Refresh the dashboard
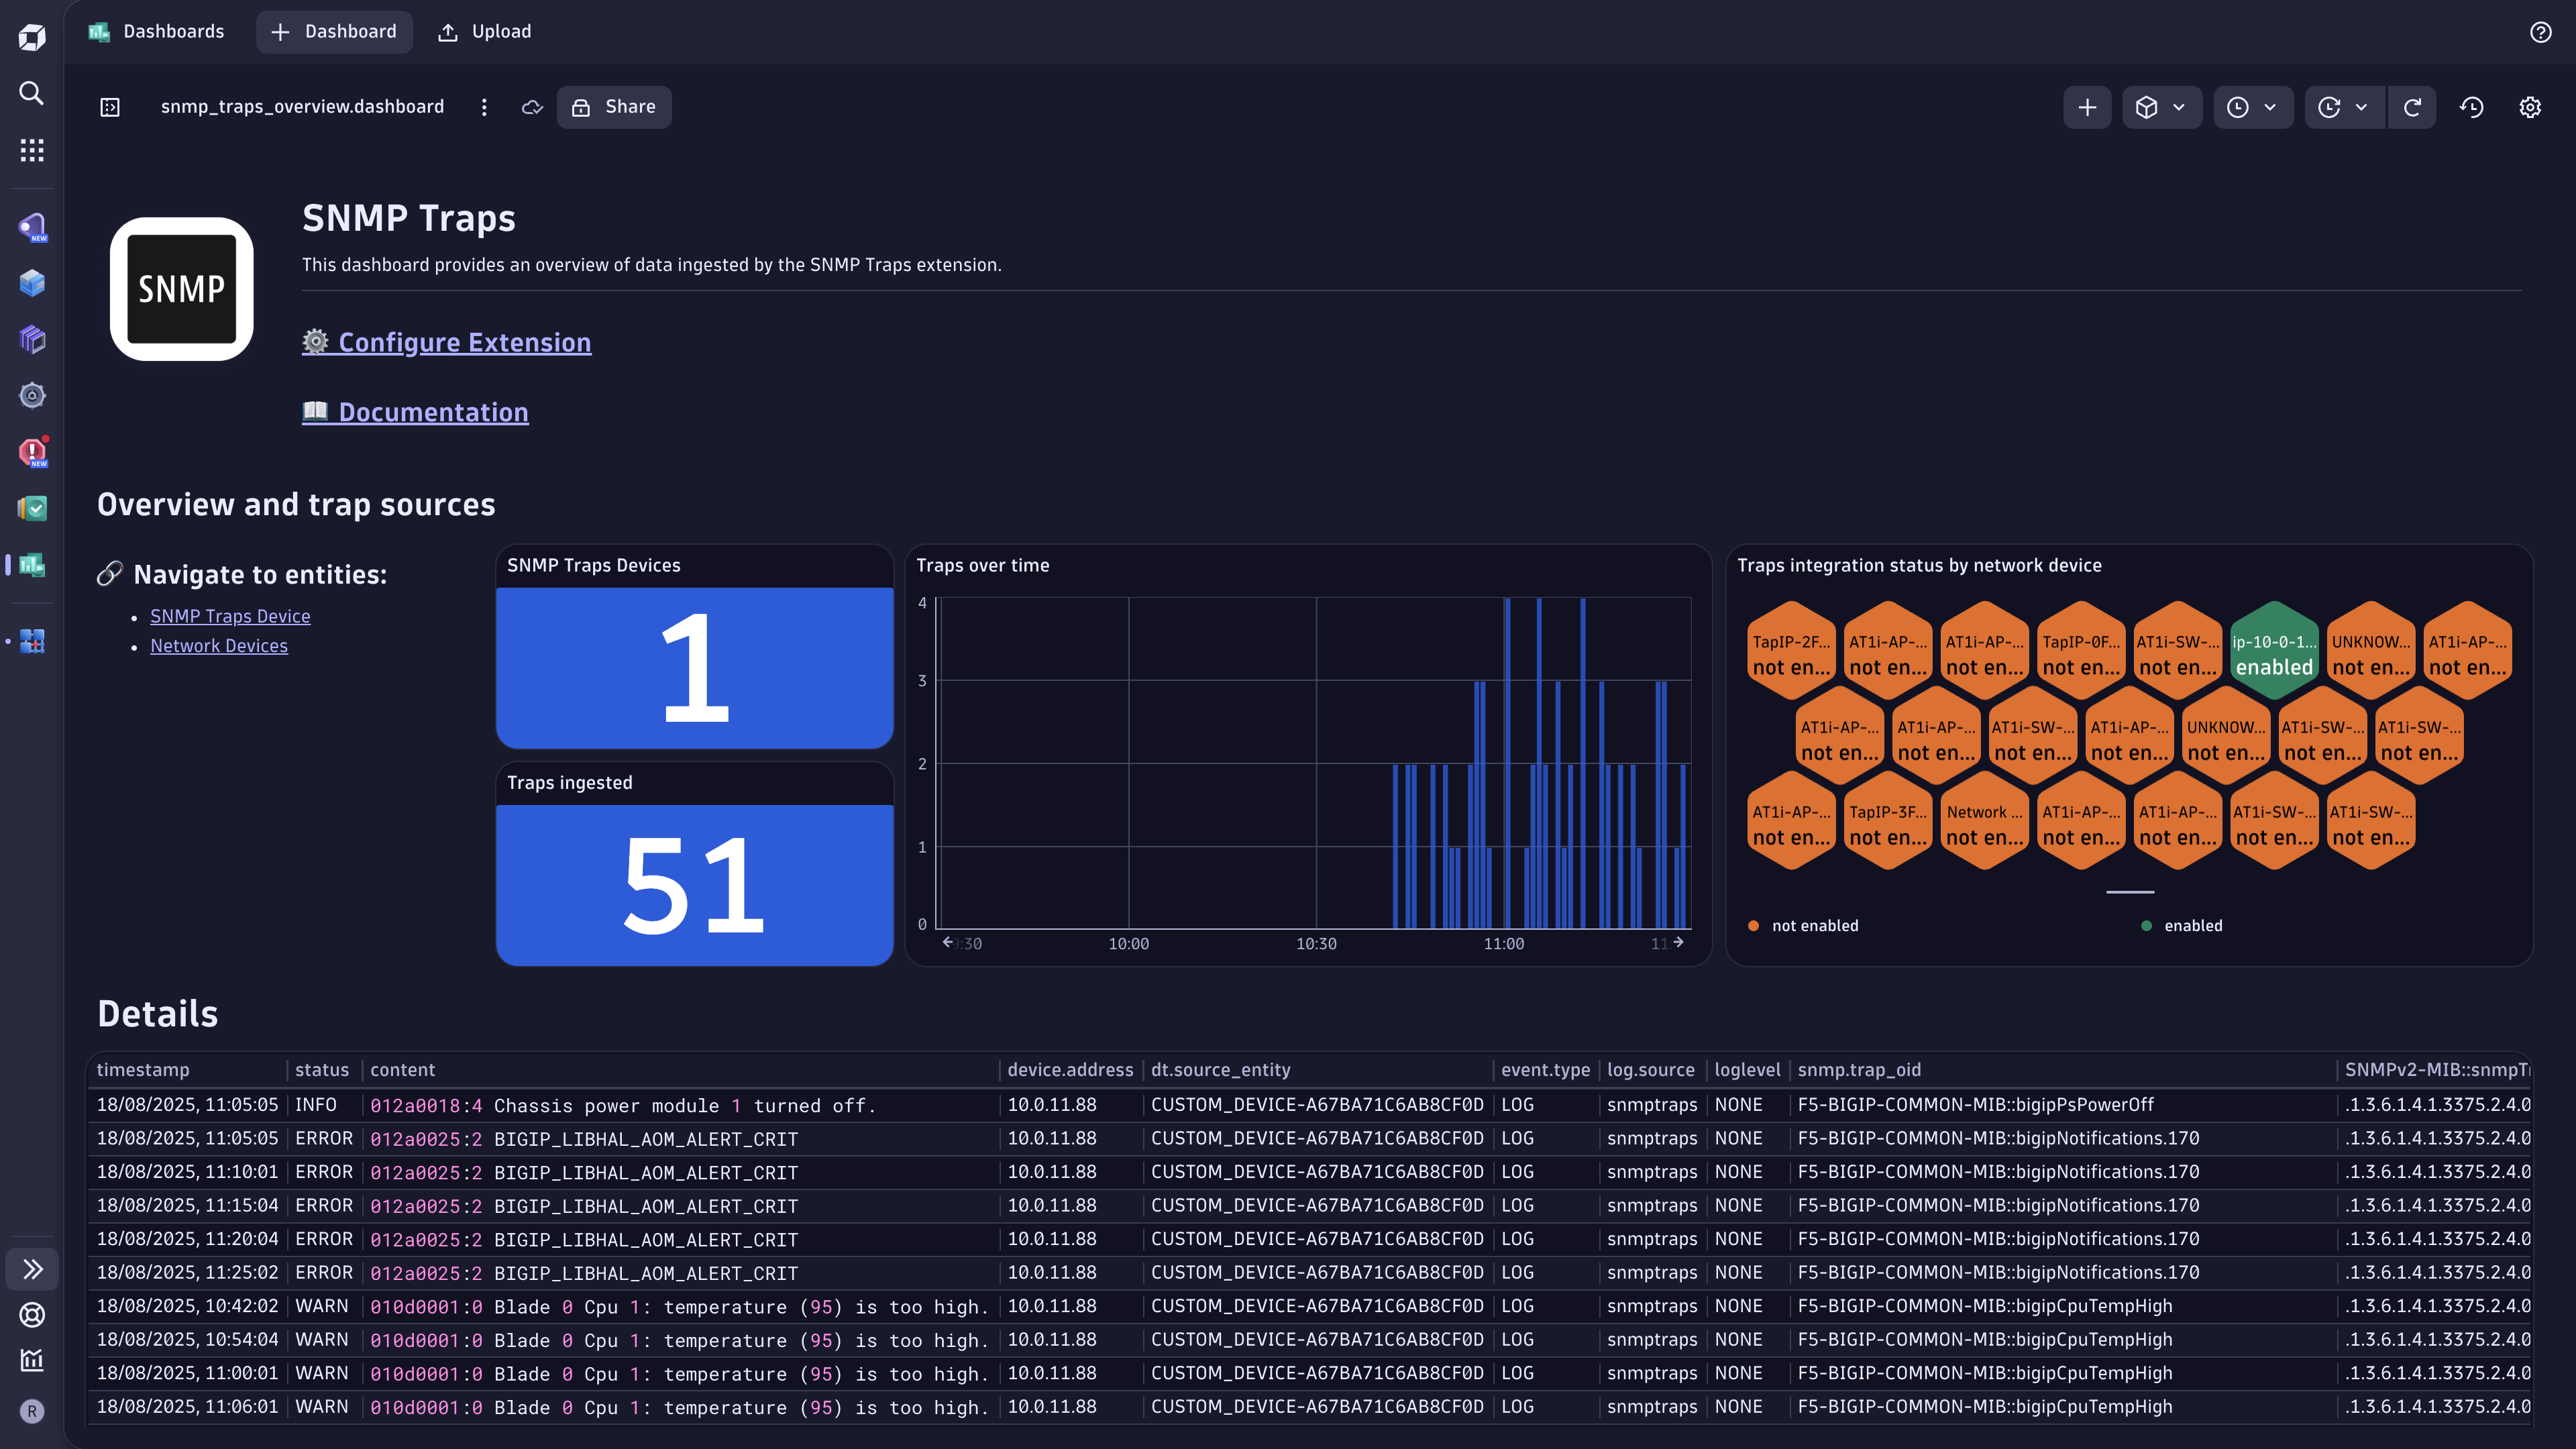 (x=2413, y=107)
